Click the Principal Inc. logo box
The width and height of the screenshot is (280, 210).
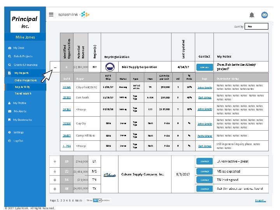click(25, 22)
